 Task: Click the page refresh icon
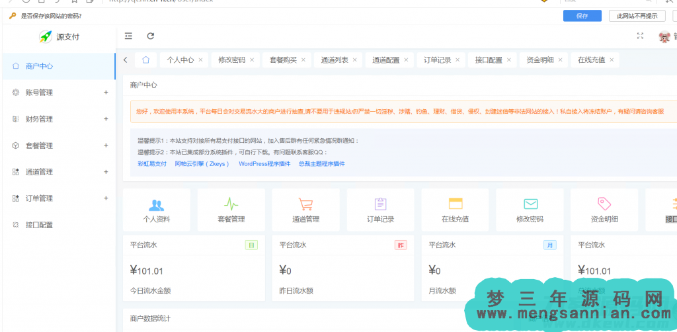pos(150,36)
